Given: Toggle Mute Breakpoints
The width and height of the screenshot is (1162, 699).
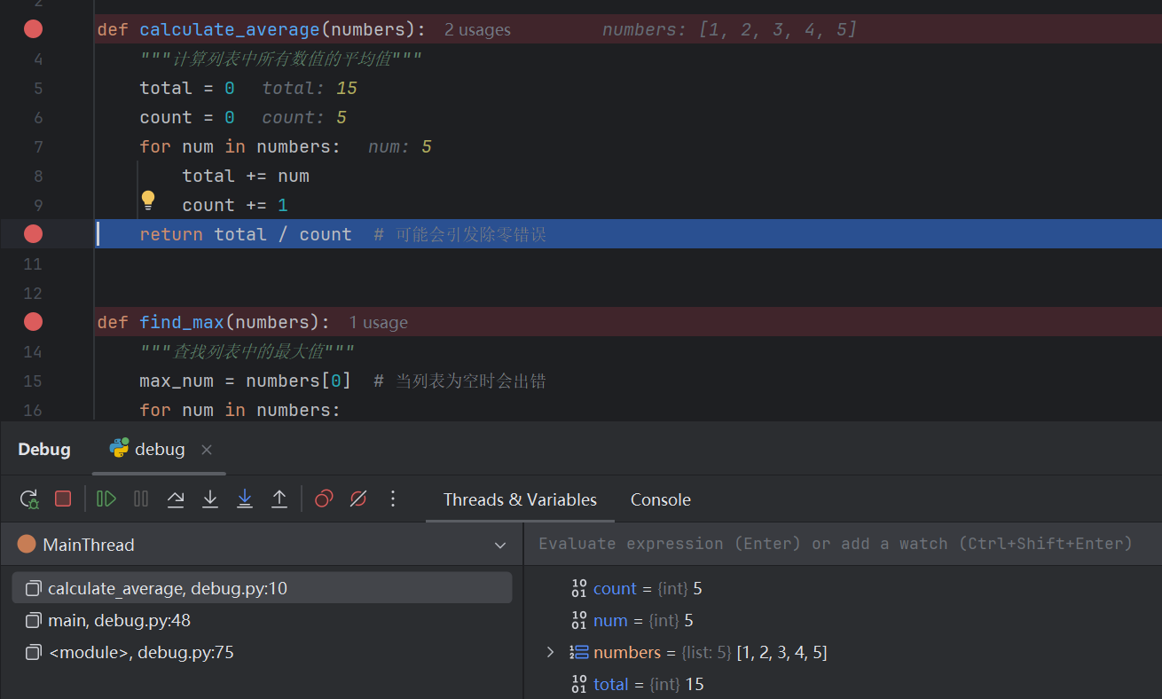Looking at the screenshot, I should [x=357, y=499].
